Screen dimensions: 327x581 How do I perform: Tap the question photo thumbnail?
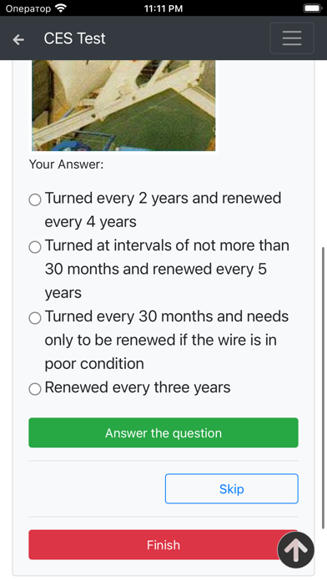(123, 106)
